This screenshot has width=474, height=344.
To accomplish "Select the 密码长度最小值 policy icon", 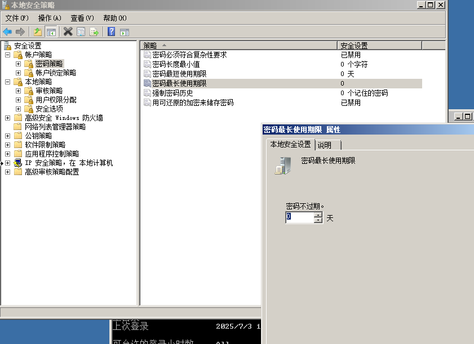I will [x=148, y=64].
